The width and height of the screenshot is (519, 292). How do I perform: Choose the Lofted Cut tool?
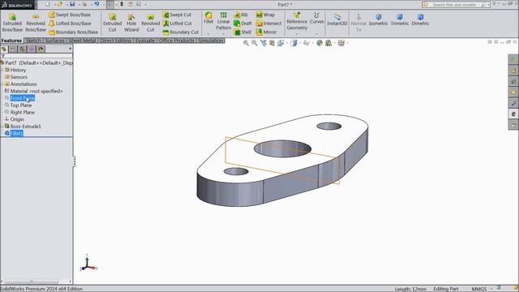177,24
